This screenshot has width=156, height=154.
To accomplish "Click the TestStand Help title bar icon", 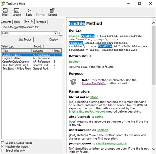I will 3,3.
